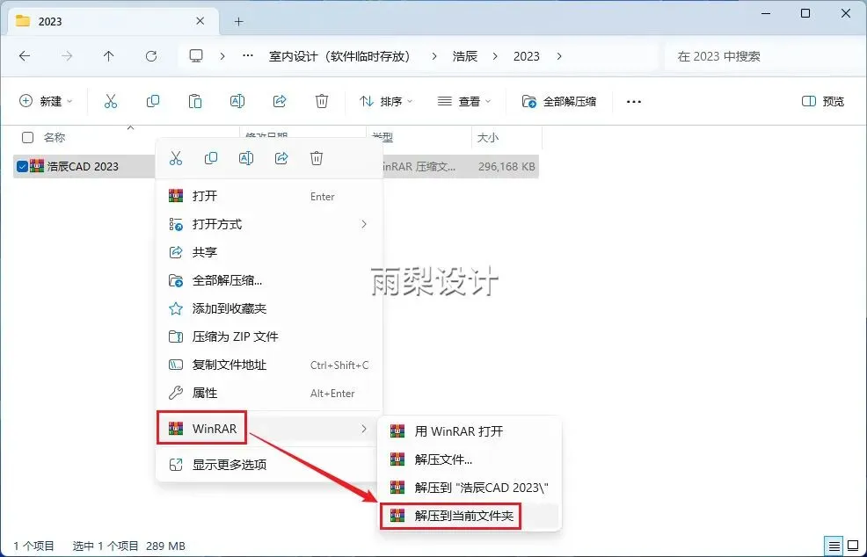The height and width of the screenshot is (557, 867).
Task: Choose 全部解压缩... in the context menu
Action: [x=269, y=280]
